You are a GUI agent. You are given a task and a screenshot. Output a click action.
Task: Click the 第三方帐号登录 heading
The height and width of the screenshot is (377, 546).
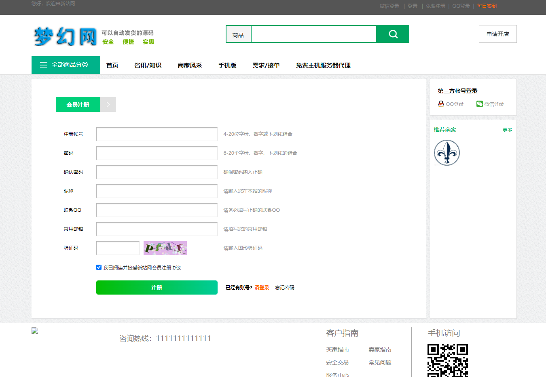[457, 91]
